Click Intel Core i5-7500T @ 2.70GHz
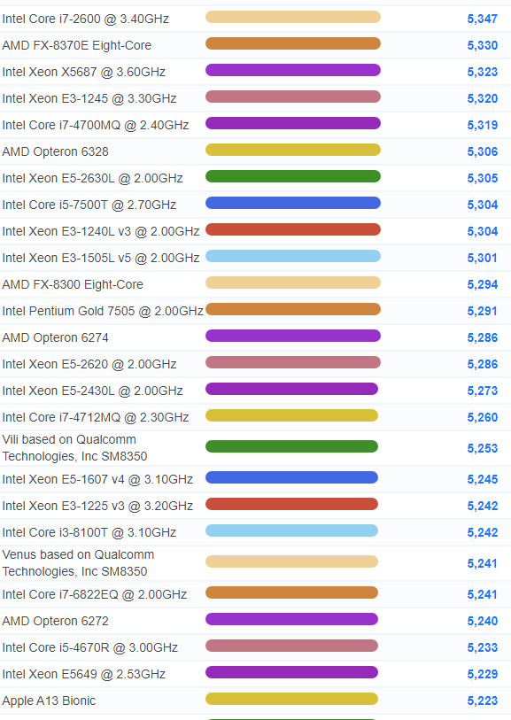 pos(89,205)
